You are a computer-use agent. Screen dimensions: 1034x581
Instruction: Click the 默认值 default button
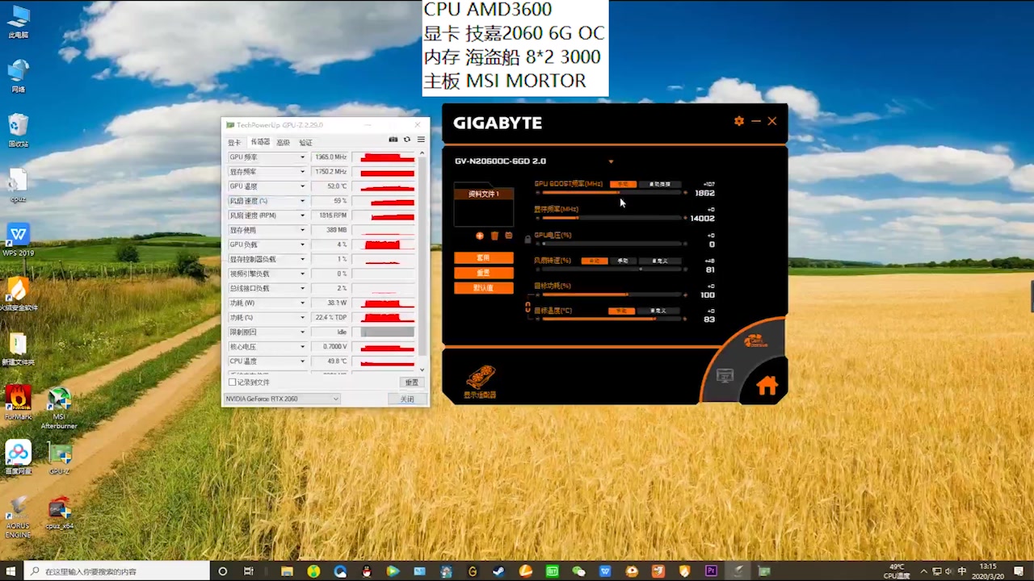click(483, 288)
